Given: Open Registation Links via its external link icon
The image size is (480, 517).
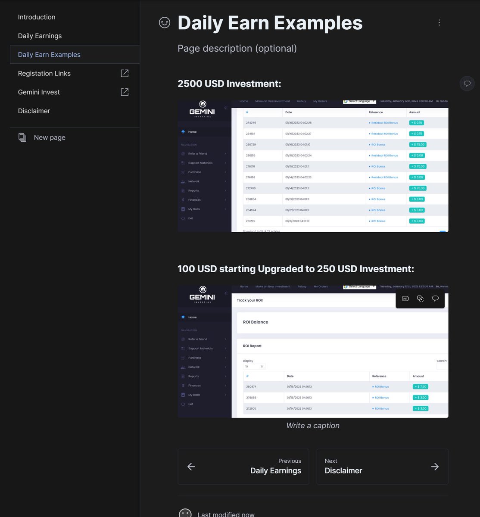Looking at the screenshot, I should (x=124, y=73).
